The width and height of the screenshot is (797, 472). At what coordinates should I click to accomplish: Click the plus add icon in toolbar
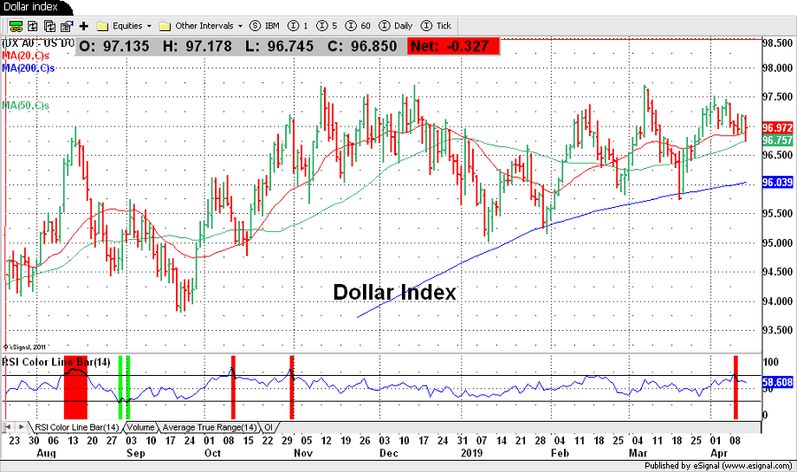tap(84, 26)
